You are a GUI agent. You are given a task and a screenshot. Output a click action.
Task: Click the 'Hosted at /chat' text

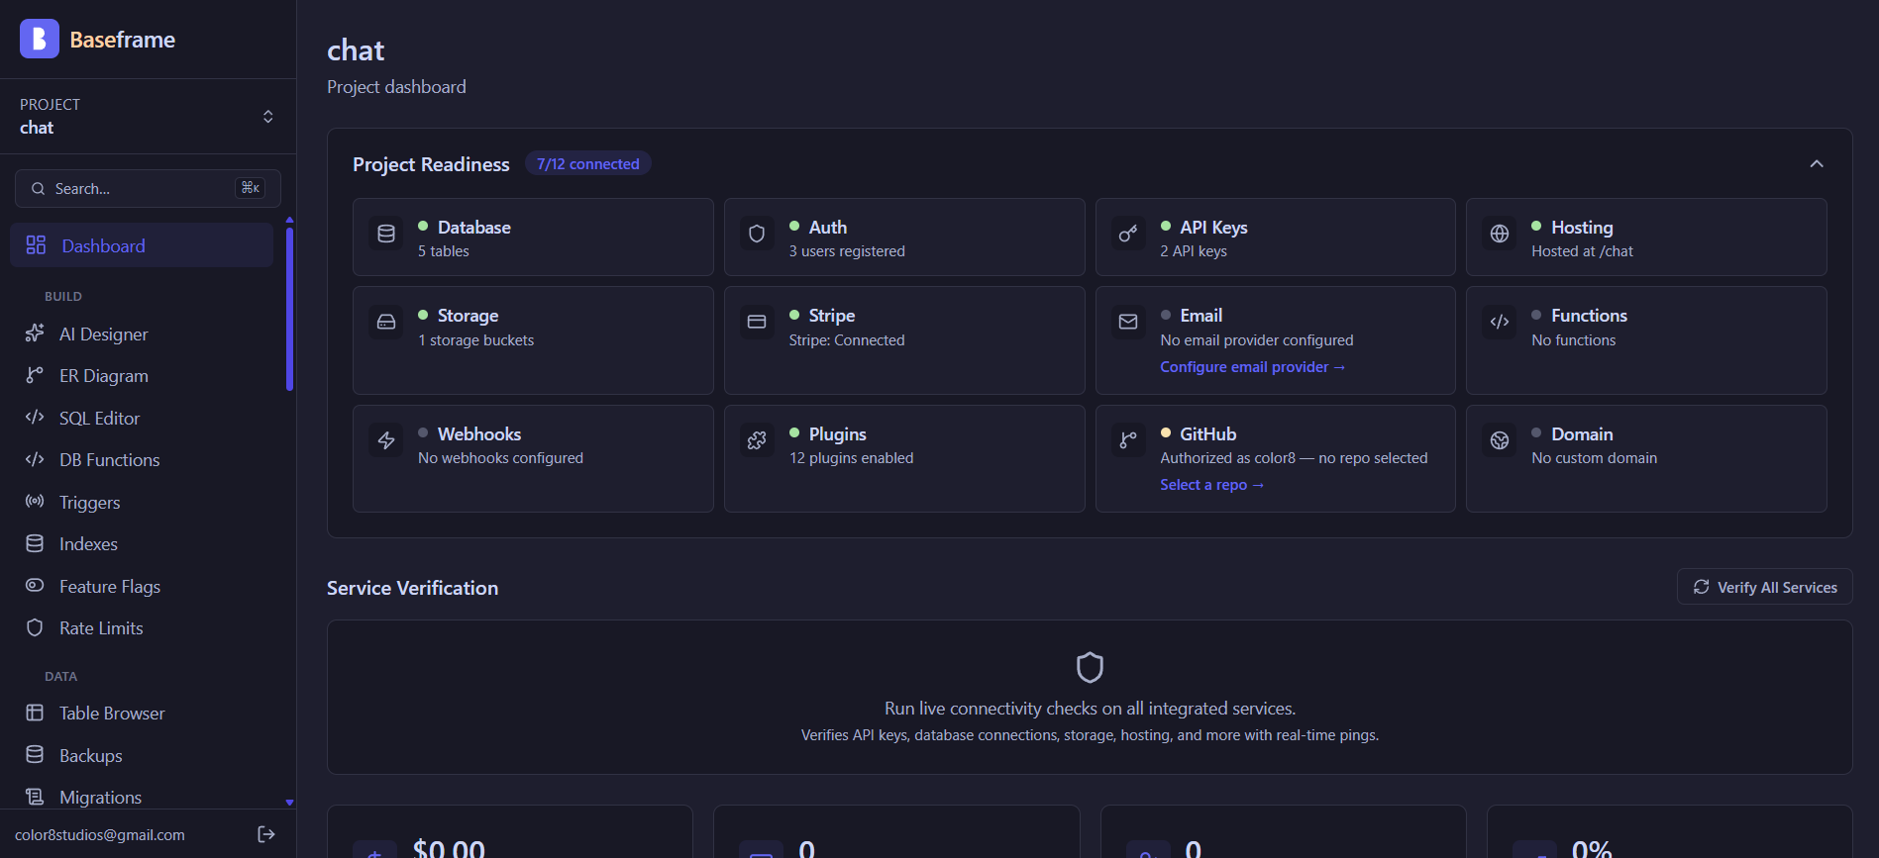[x=1582, y=251]
